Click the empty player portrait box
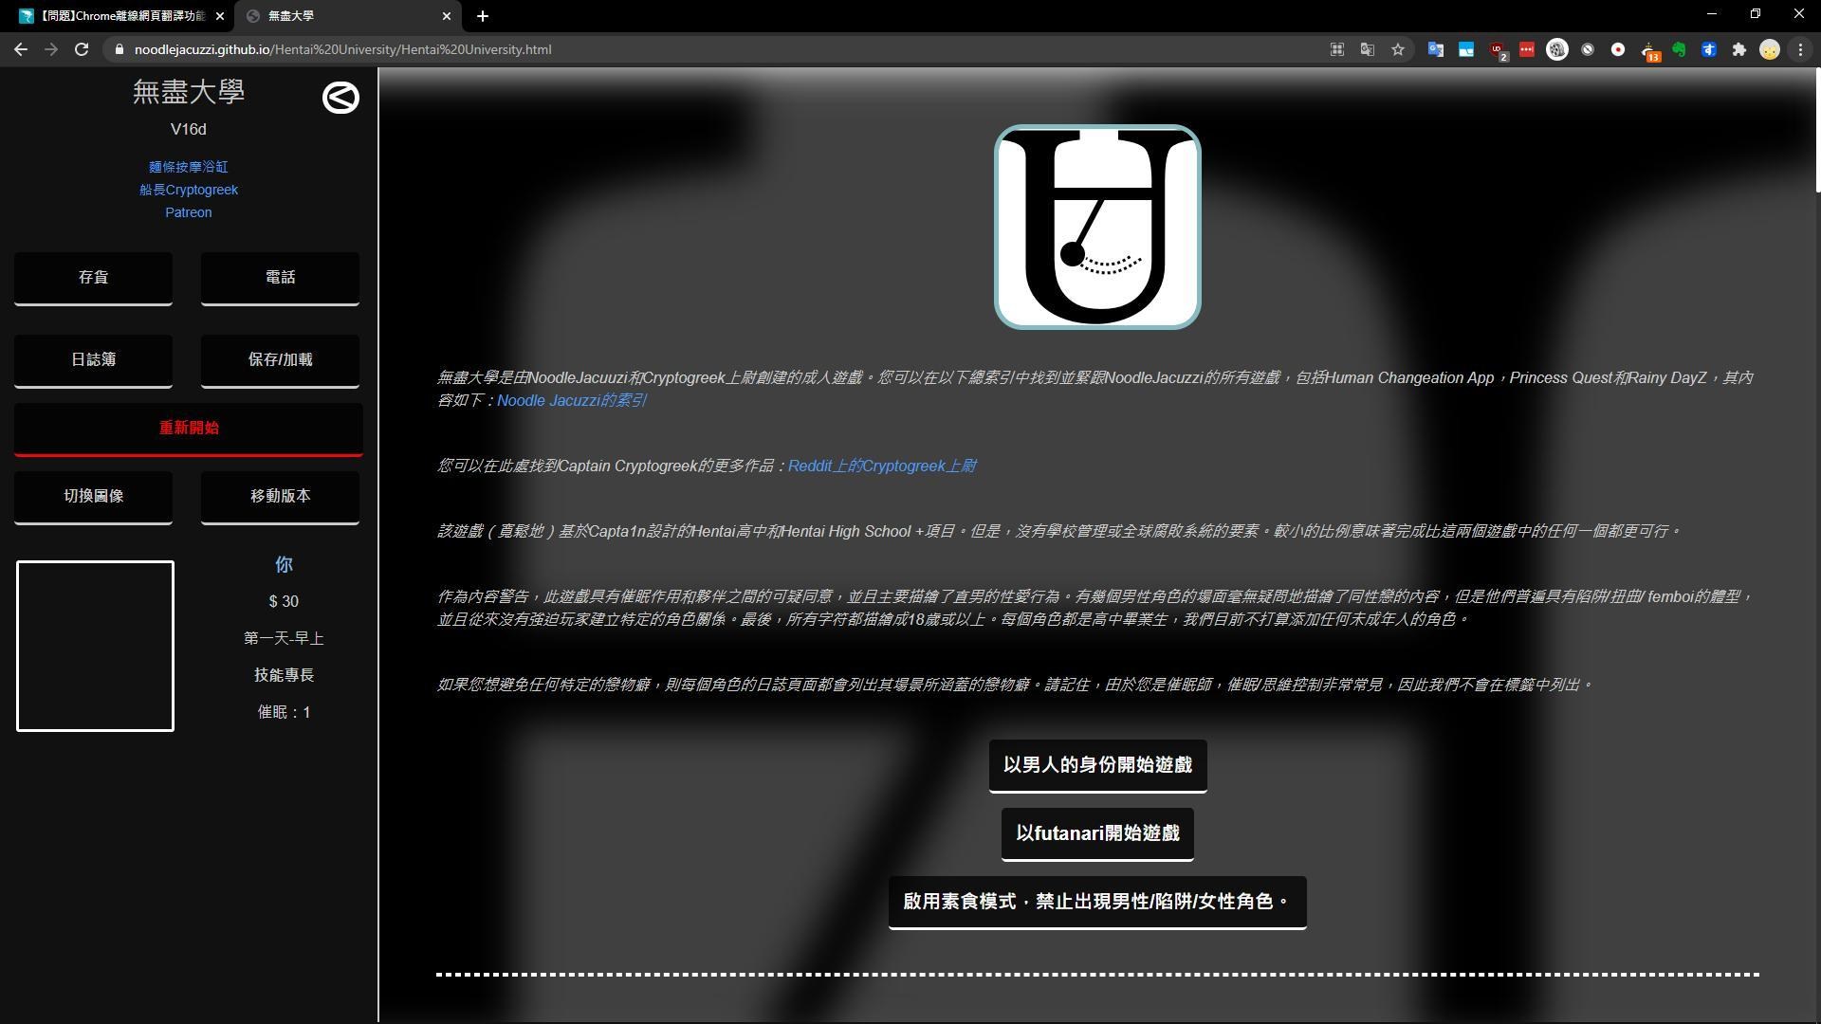 click(x=95, y=646)
